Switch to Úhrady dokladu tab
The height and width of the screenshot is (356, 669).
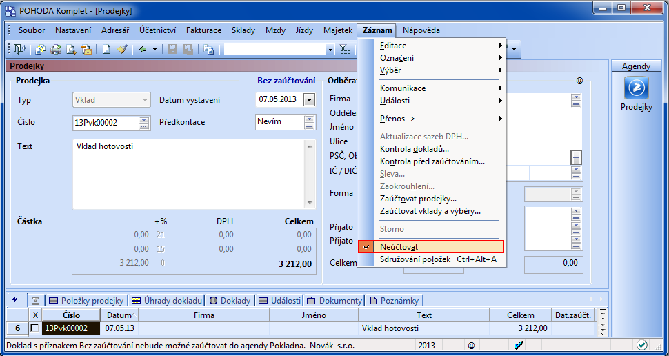pyautogui.click(x=167, y=301)
